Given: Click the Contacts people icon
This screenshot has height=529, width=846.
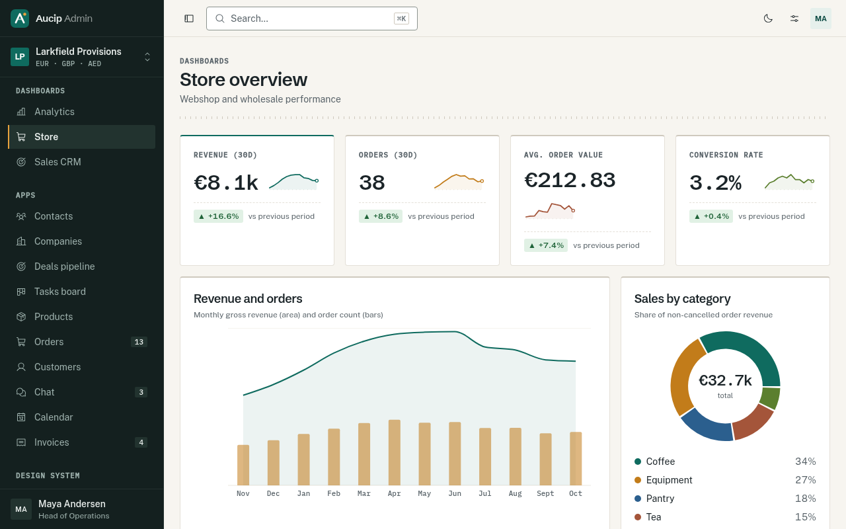Looking at the screenshot, I should coord(21,216).
